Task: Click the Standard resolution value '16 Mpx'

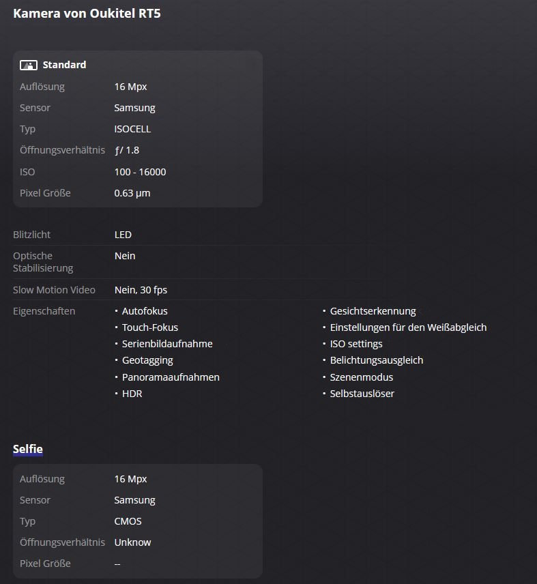Action: (130, 87)
